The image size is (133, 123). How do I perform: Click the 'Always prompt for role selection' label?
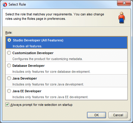click(41, 105)
